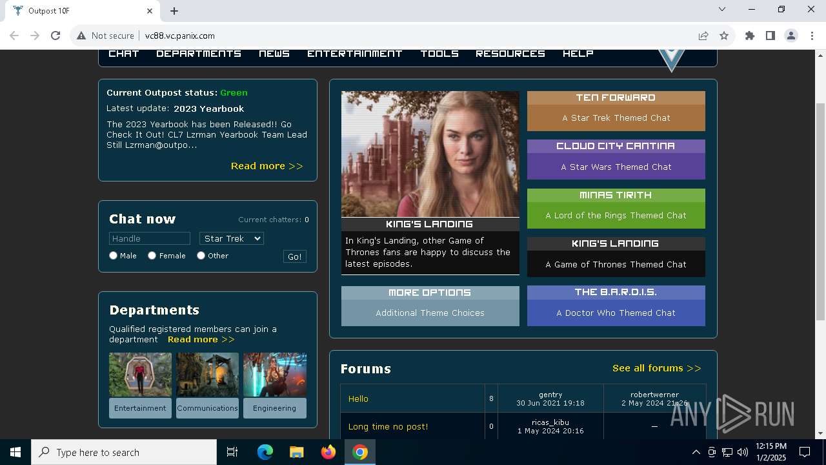Open the Entertainment department thumbnail
This screenshot has width=826, height=465.
(x=140, y=375)
